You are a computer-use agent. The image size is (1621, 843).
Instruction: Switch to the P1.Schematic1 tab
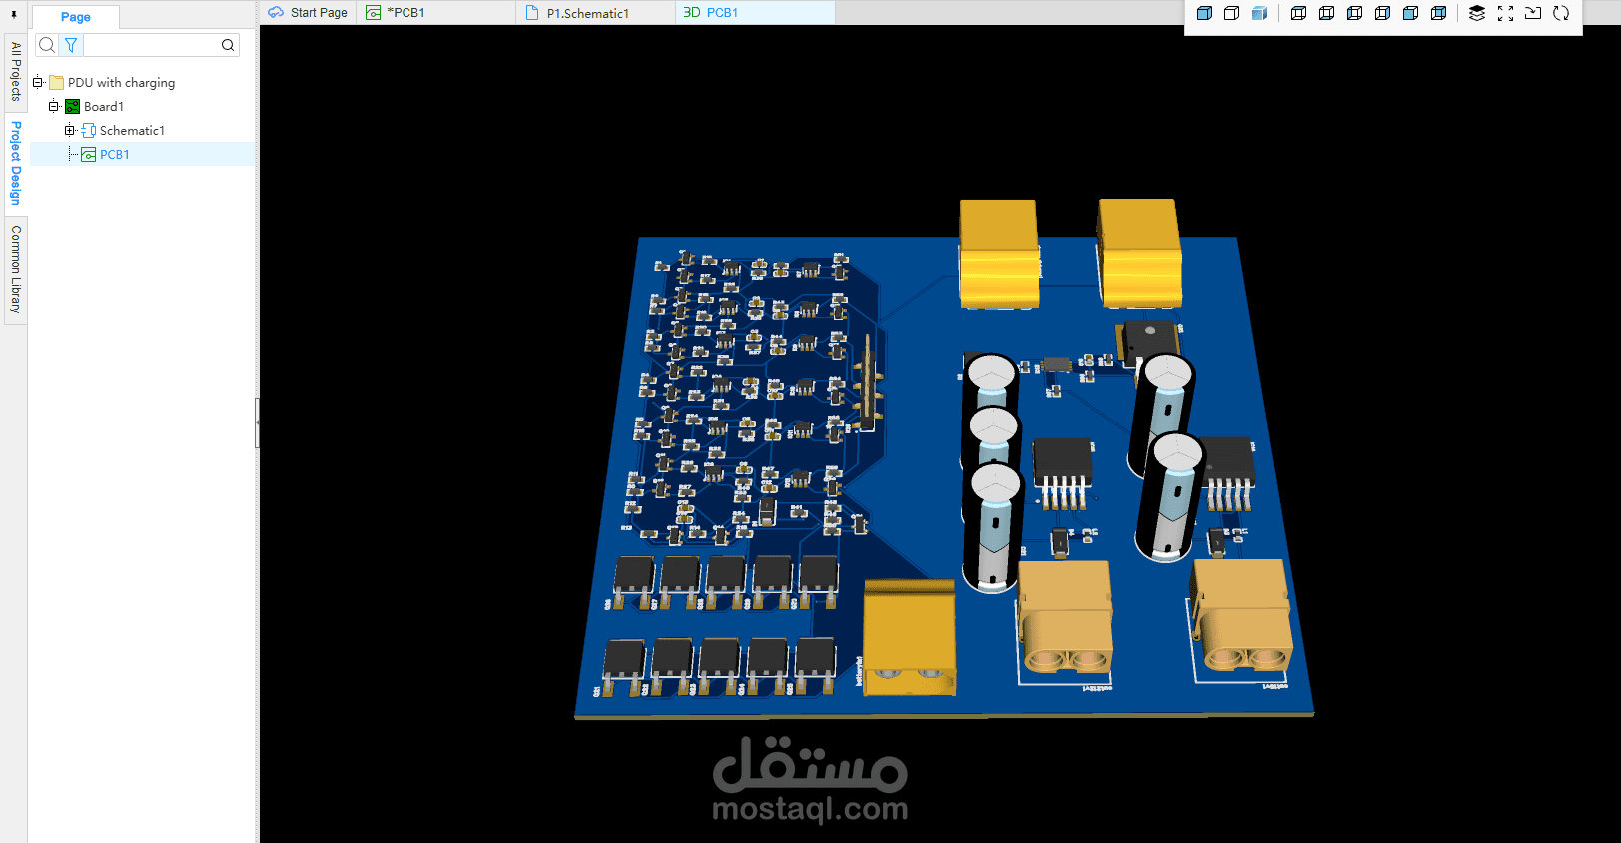tap(596, 13)
